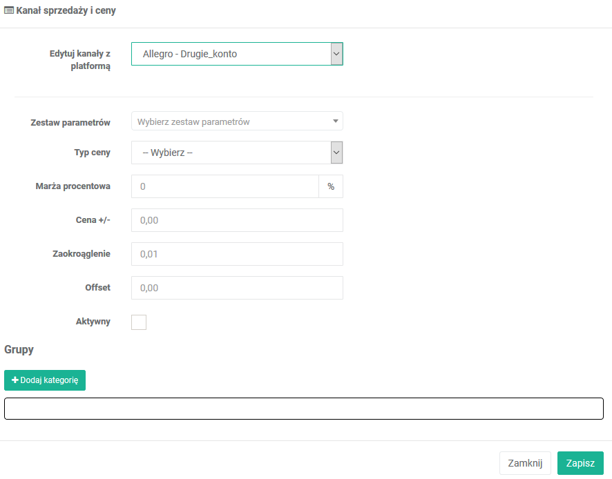Open the Typ ceny Wybierz dropdown
This screenshot has width=612, height=479.
[236, 153]
